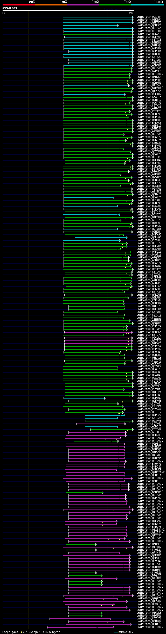
Task: Click the white query sequence bar
Action: point(68,11)
